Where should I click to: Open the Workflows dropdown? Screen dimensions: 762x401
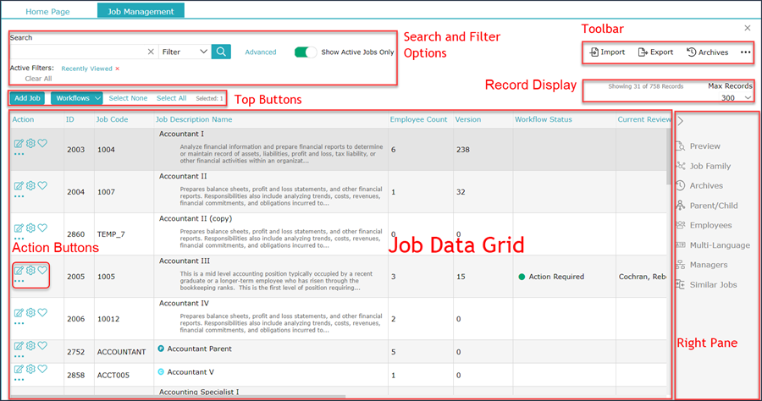point(77,98)
